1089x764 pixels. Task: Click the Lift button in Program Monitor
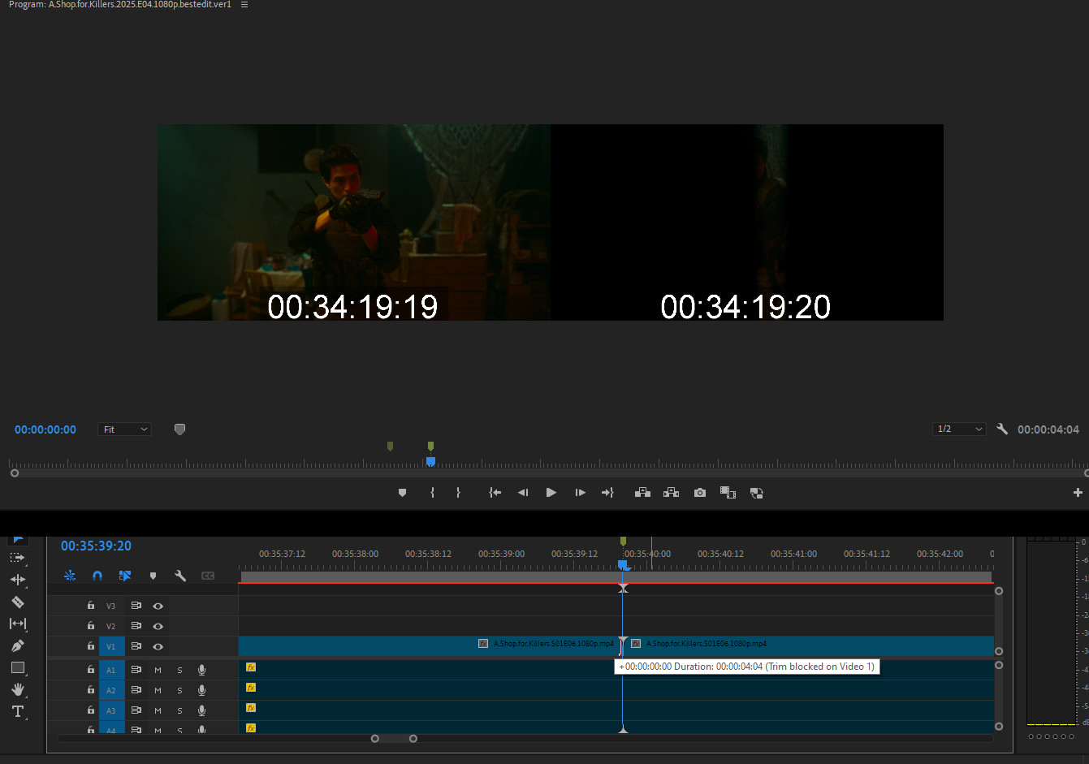tap(642, 493)
